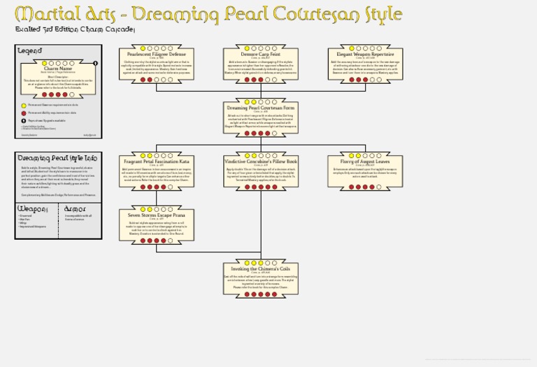
Task: Click the Armor heading
Action: pyautogui.click(x=75, y=209)
